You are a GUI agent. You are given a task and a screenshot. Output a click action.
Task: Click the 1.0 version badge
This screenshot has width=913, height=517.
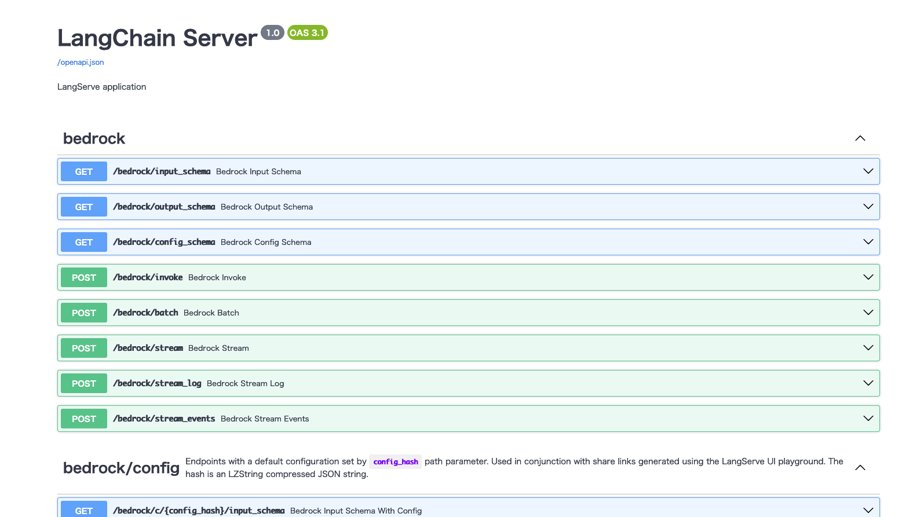272,32
